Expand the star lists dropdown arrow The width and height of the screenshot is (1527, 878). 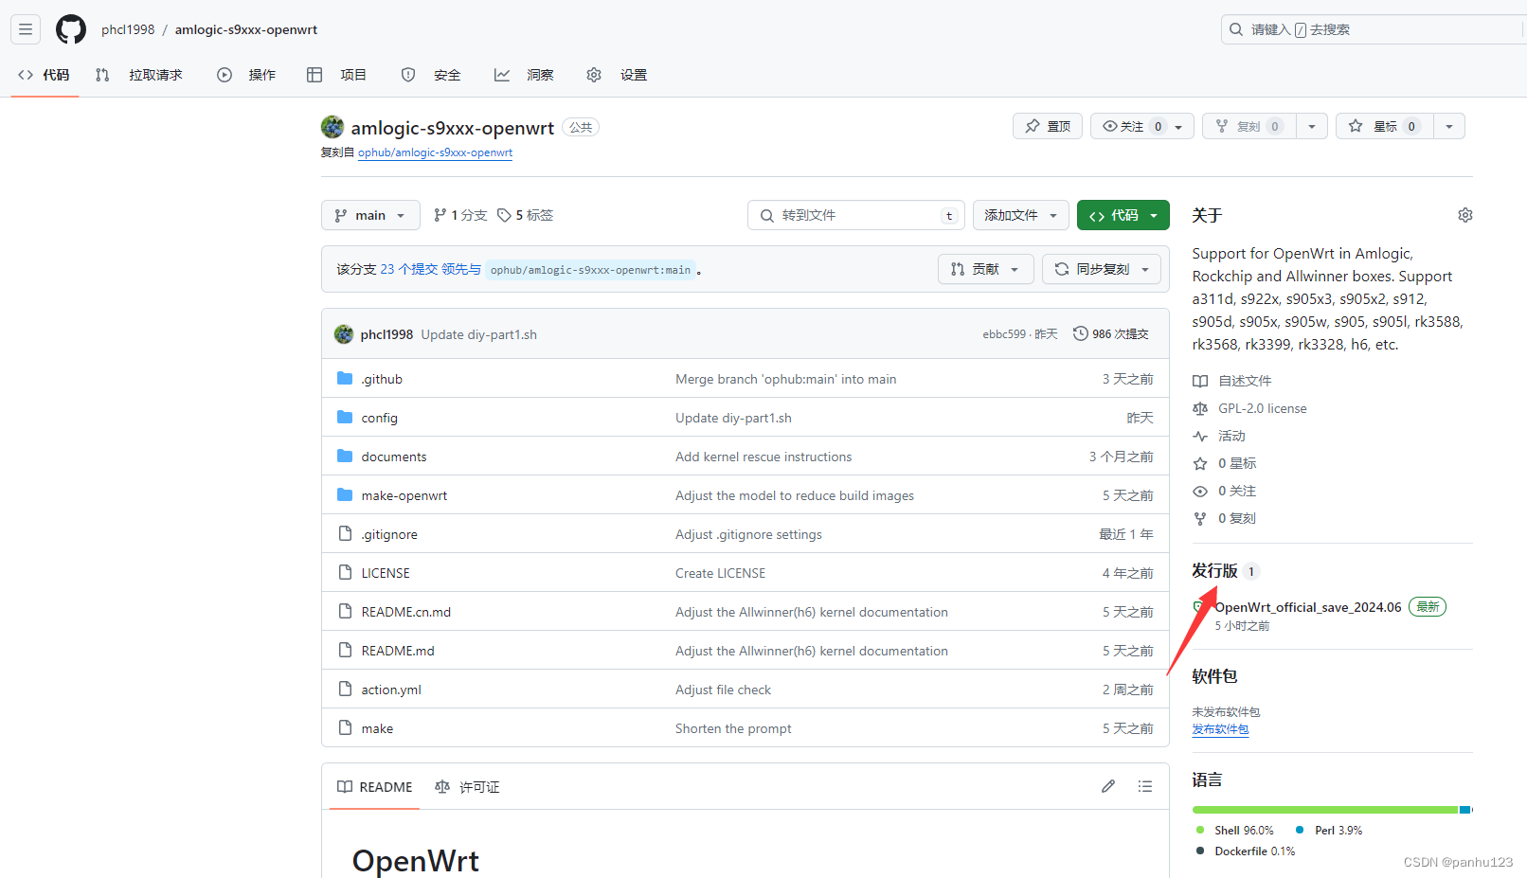1449,126
